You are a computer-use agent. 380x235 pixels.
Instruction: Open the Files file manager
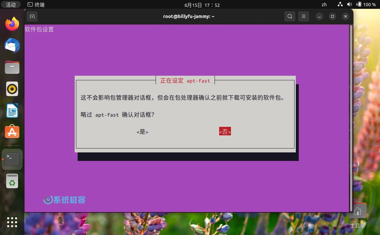(x=12, y=67)
